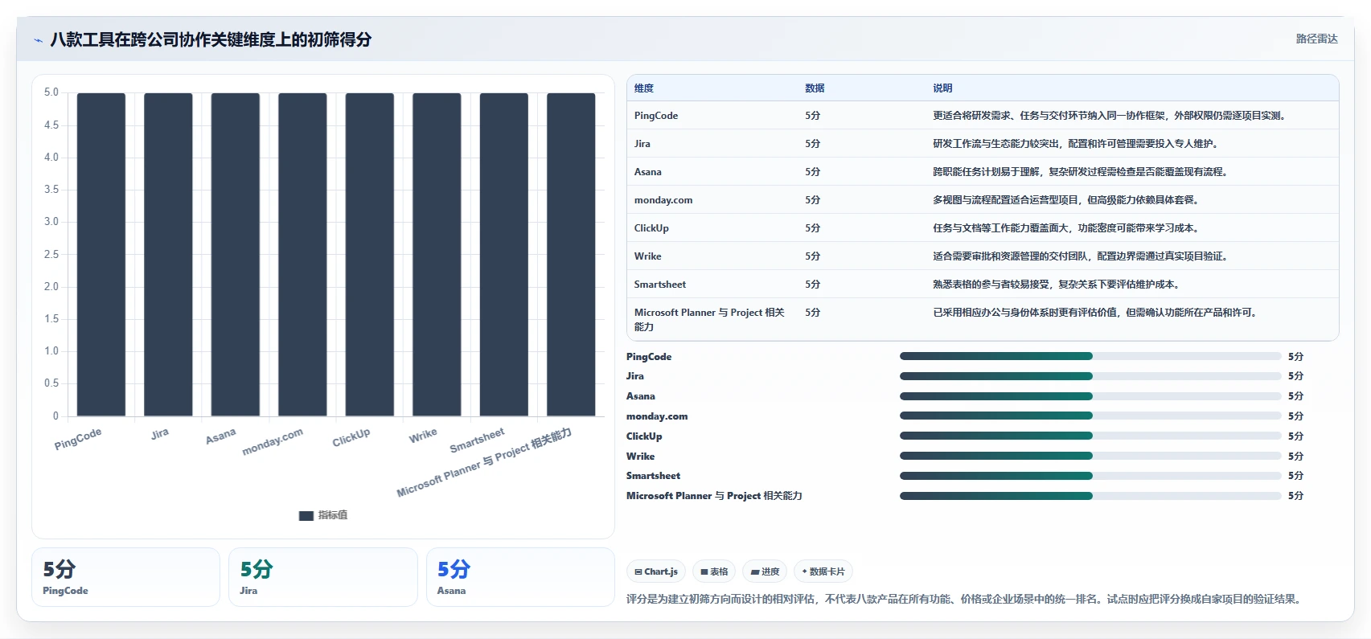Click the monday.com table row name
The image size is (1371, 639).
[x=663, y=200]
